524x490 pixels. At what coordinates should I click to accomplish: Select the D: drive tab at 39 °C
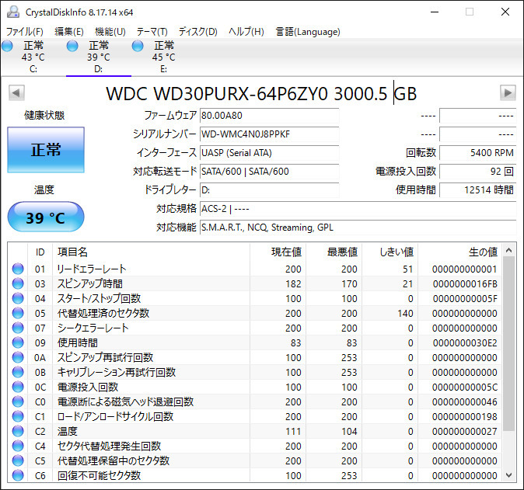[x=98, y=57]
